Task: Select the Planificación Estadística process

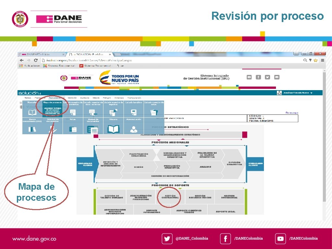Action: pyautogui.click(x=139, y=155)
